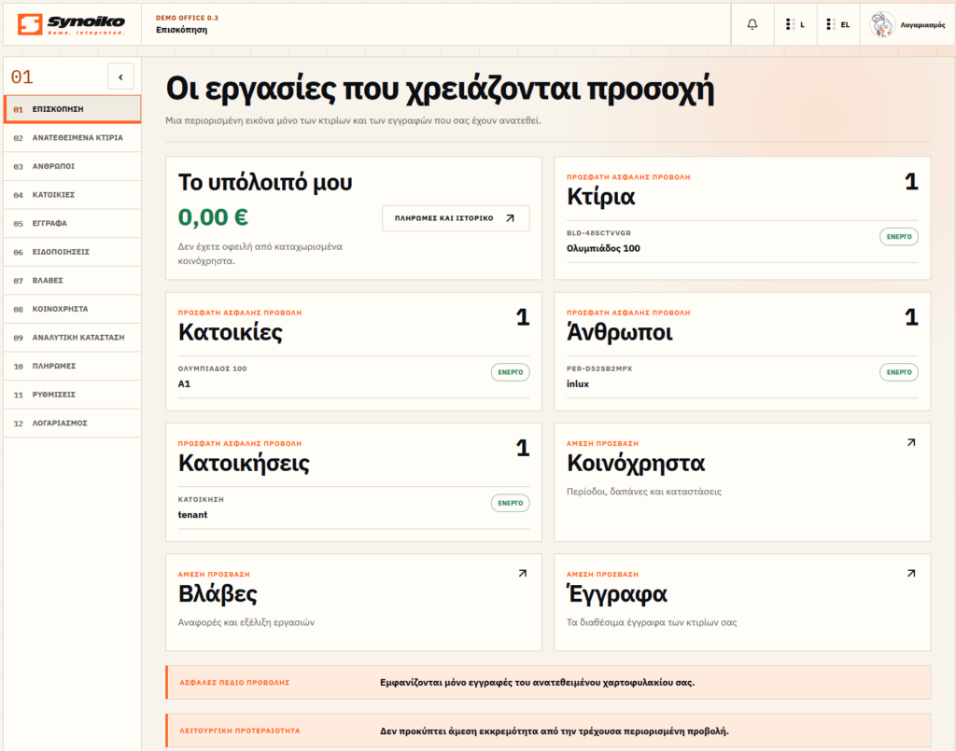Open ΑΝΑΤΕΘΕΙΜΕΝΑ ΚΤΙΡΙΑ in the sidebar
The height and width of the screenshot is (751, 956).
[x=73, y=138]
